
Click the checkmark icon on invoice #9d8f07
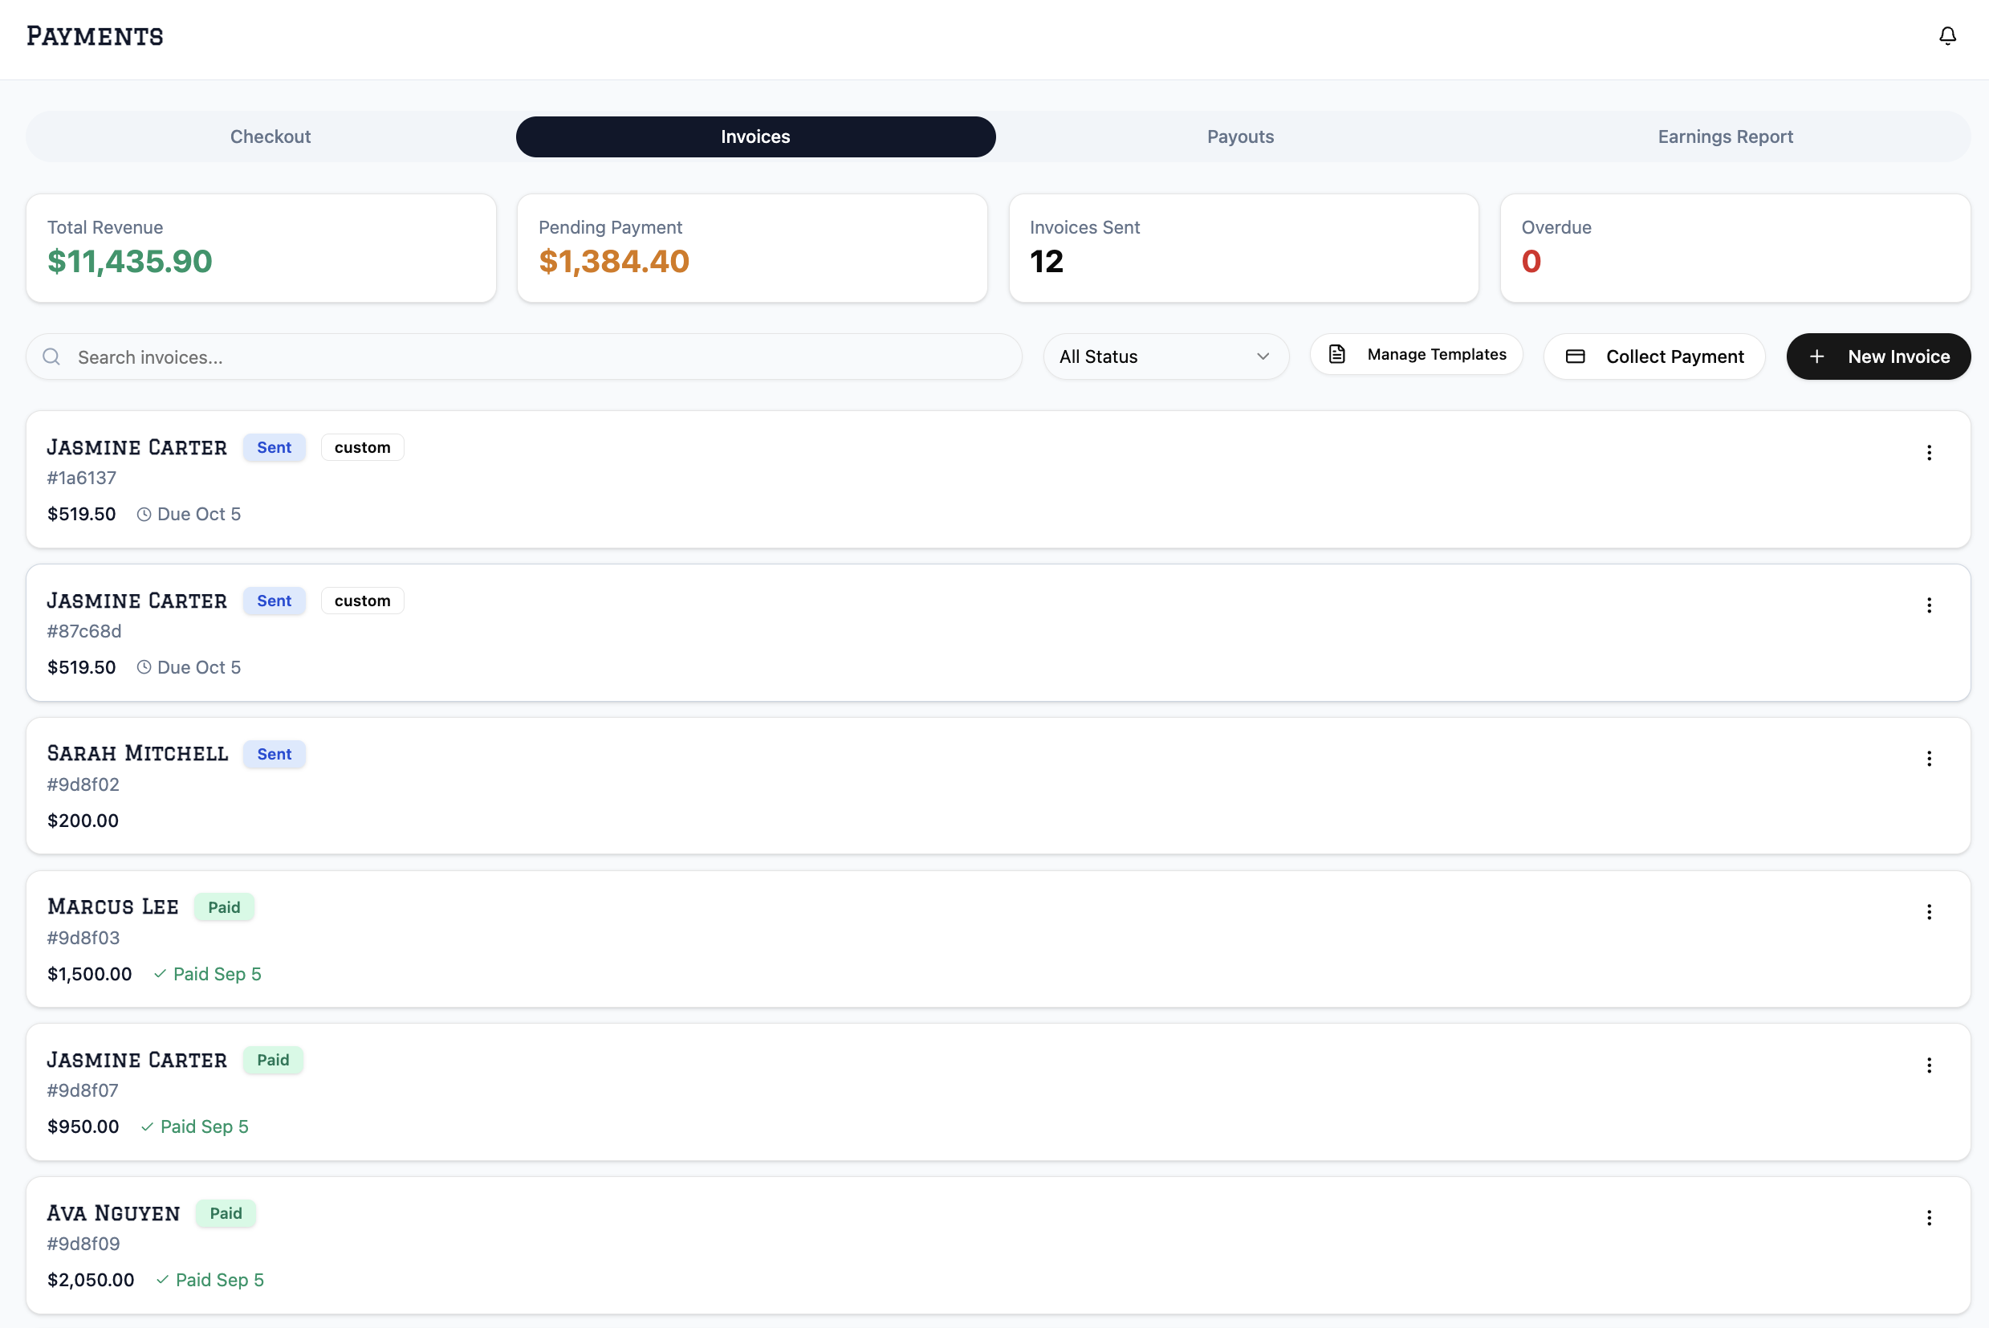click(147, 1126)
